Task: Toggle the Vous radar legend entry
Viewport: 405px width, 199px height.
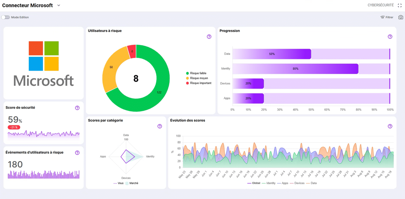Action: [x=119, y=183]
